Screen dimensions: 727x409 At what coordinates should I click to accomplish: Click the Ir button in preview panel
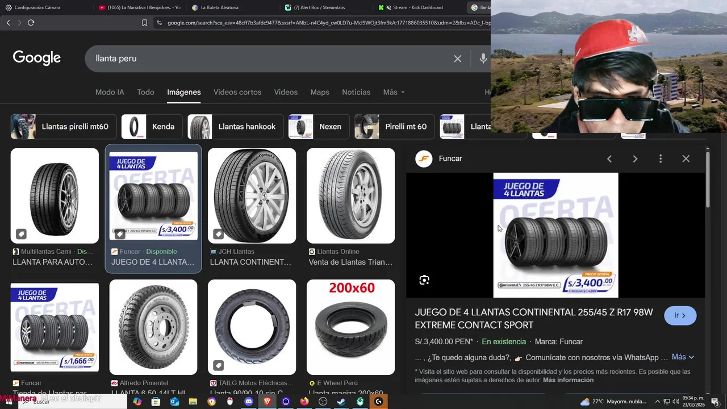point(680,315)
